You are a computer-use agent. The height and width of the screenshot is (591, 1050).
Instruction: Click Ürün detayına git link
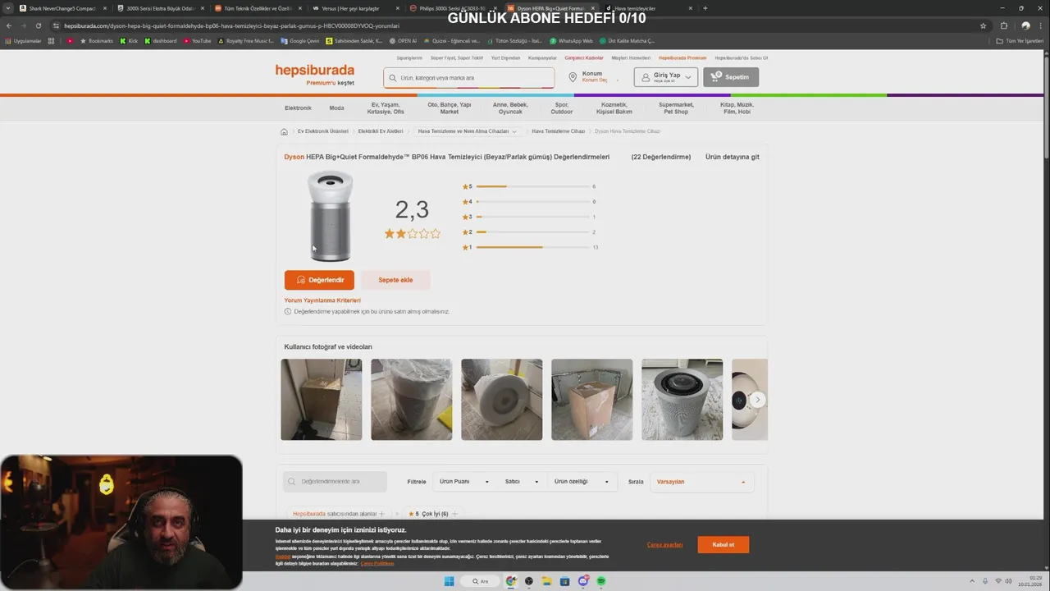(x=733, y=157)
